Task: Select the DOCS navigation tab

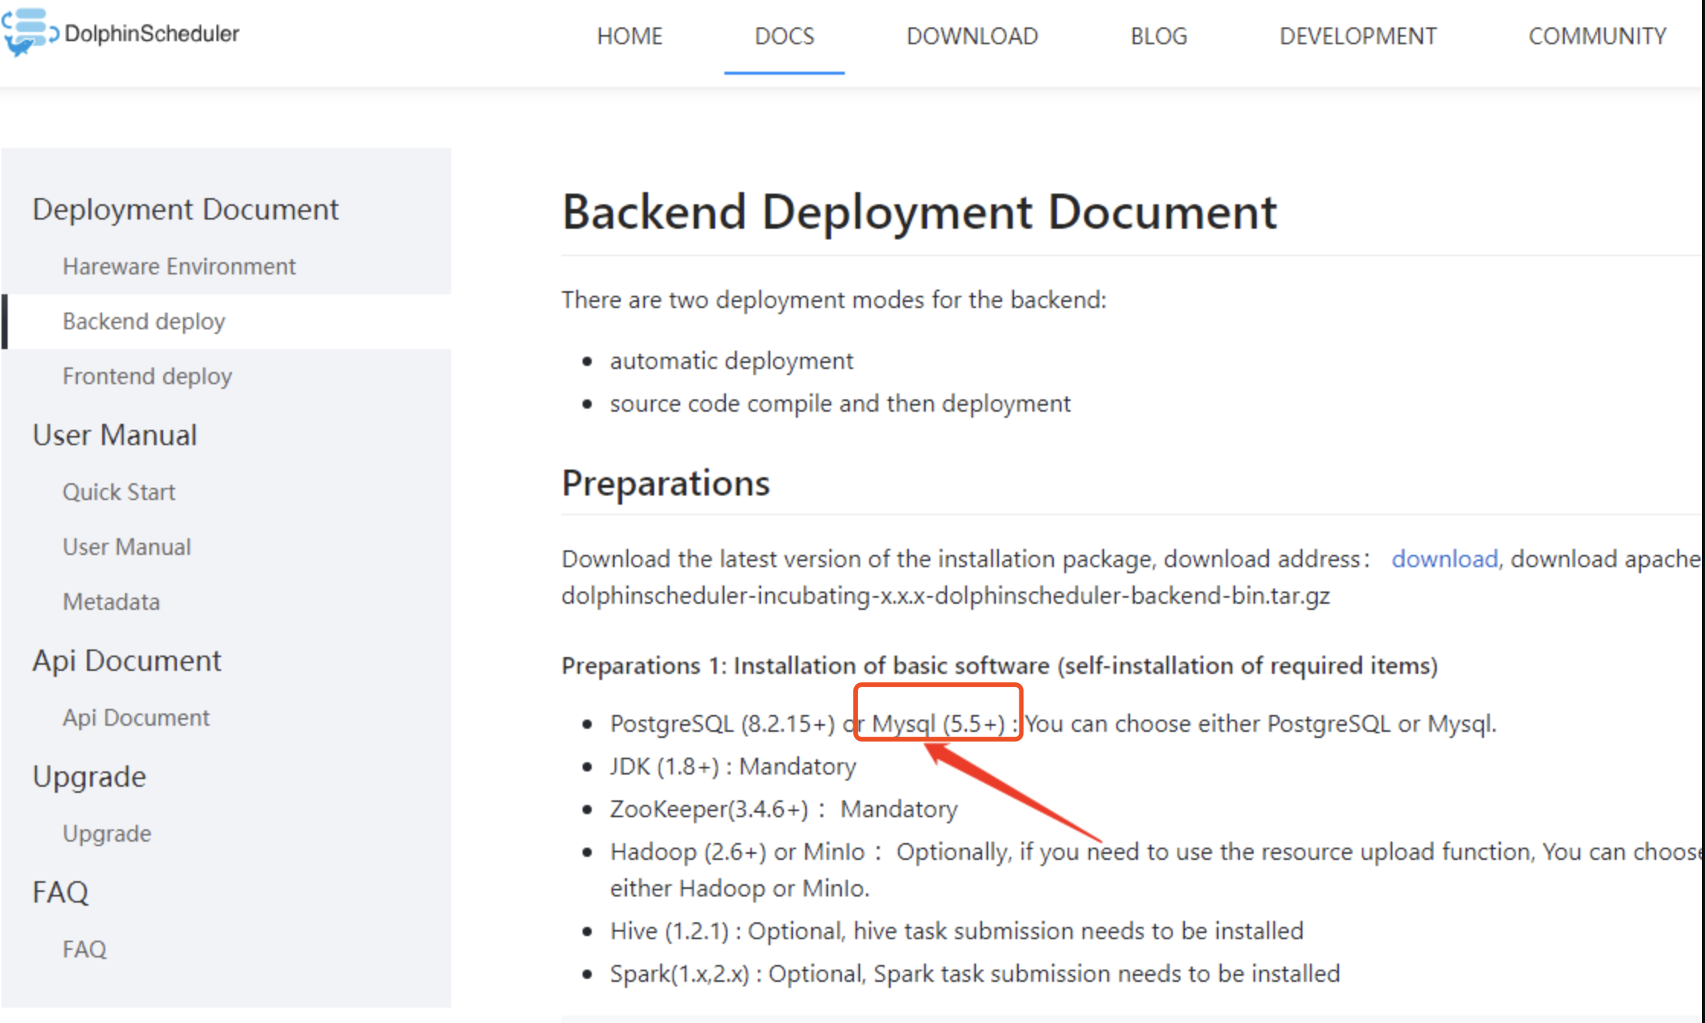Action: coord(784,36)
